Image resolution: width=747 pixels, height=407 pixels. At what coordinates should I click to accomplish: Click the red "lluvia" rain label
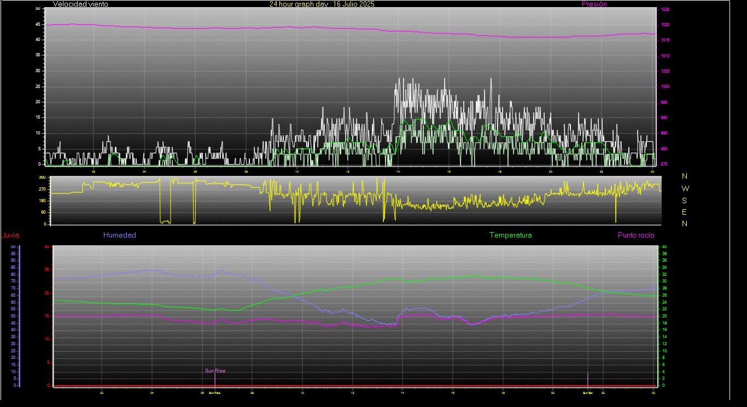[x=10, y=235]
